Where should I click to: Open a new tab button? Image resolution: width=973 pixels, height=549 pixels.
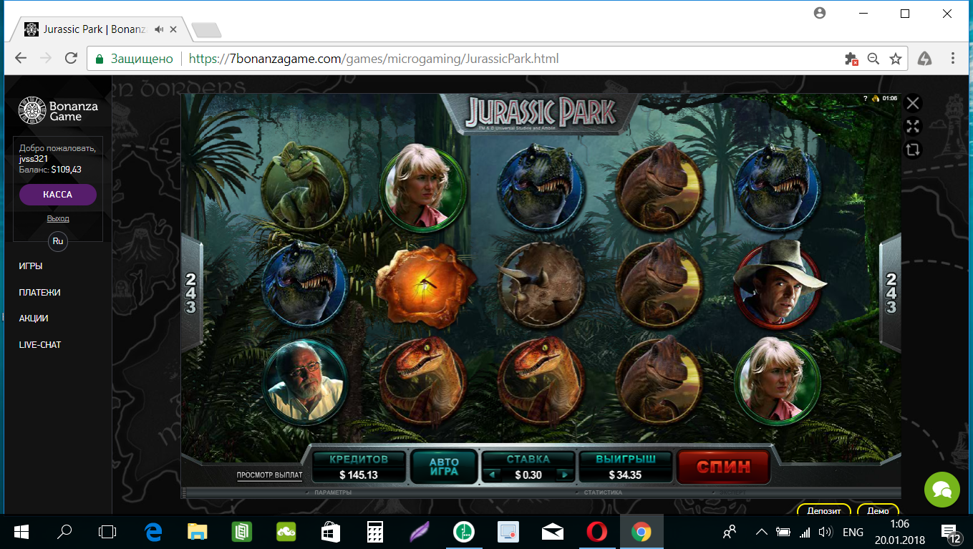click(x=206, y=30)
